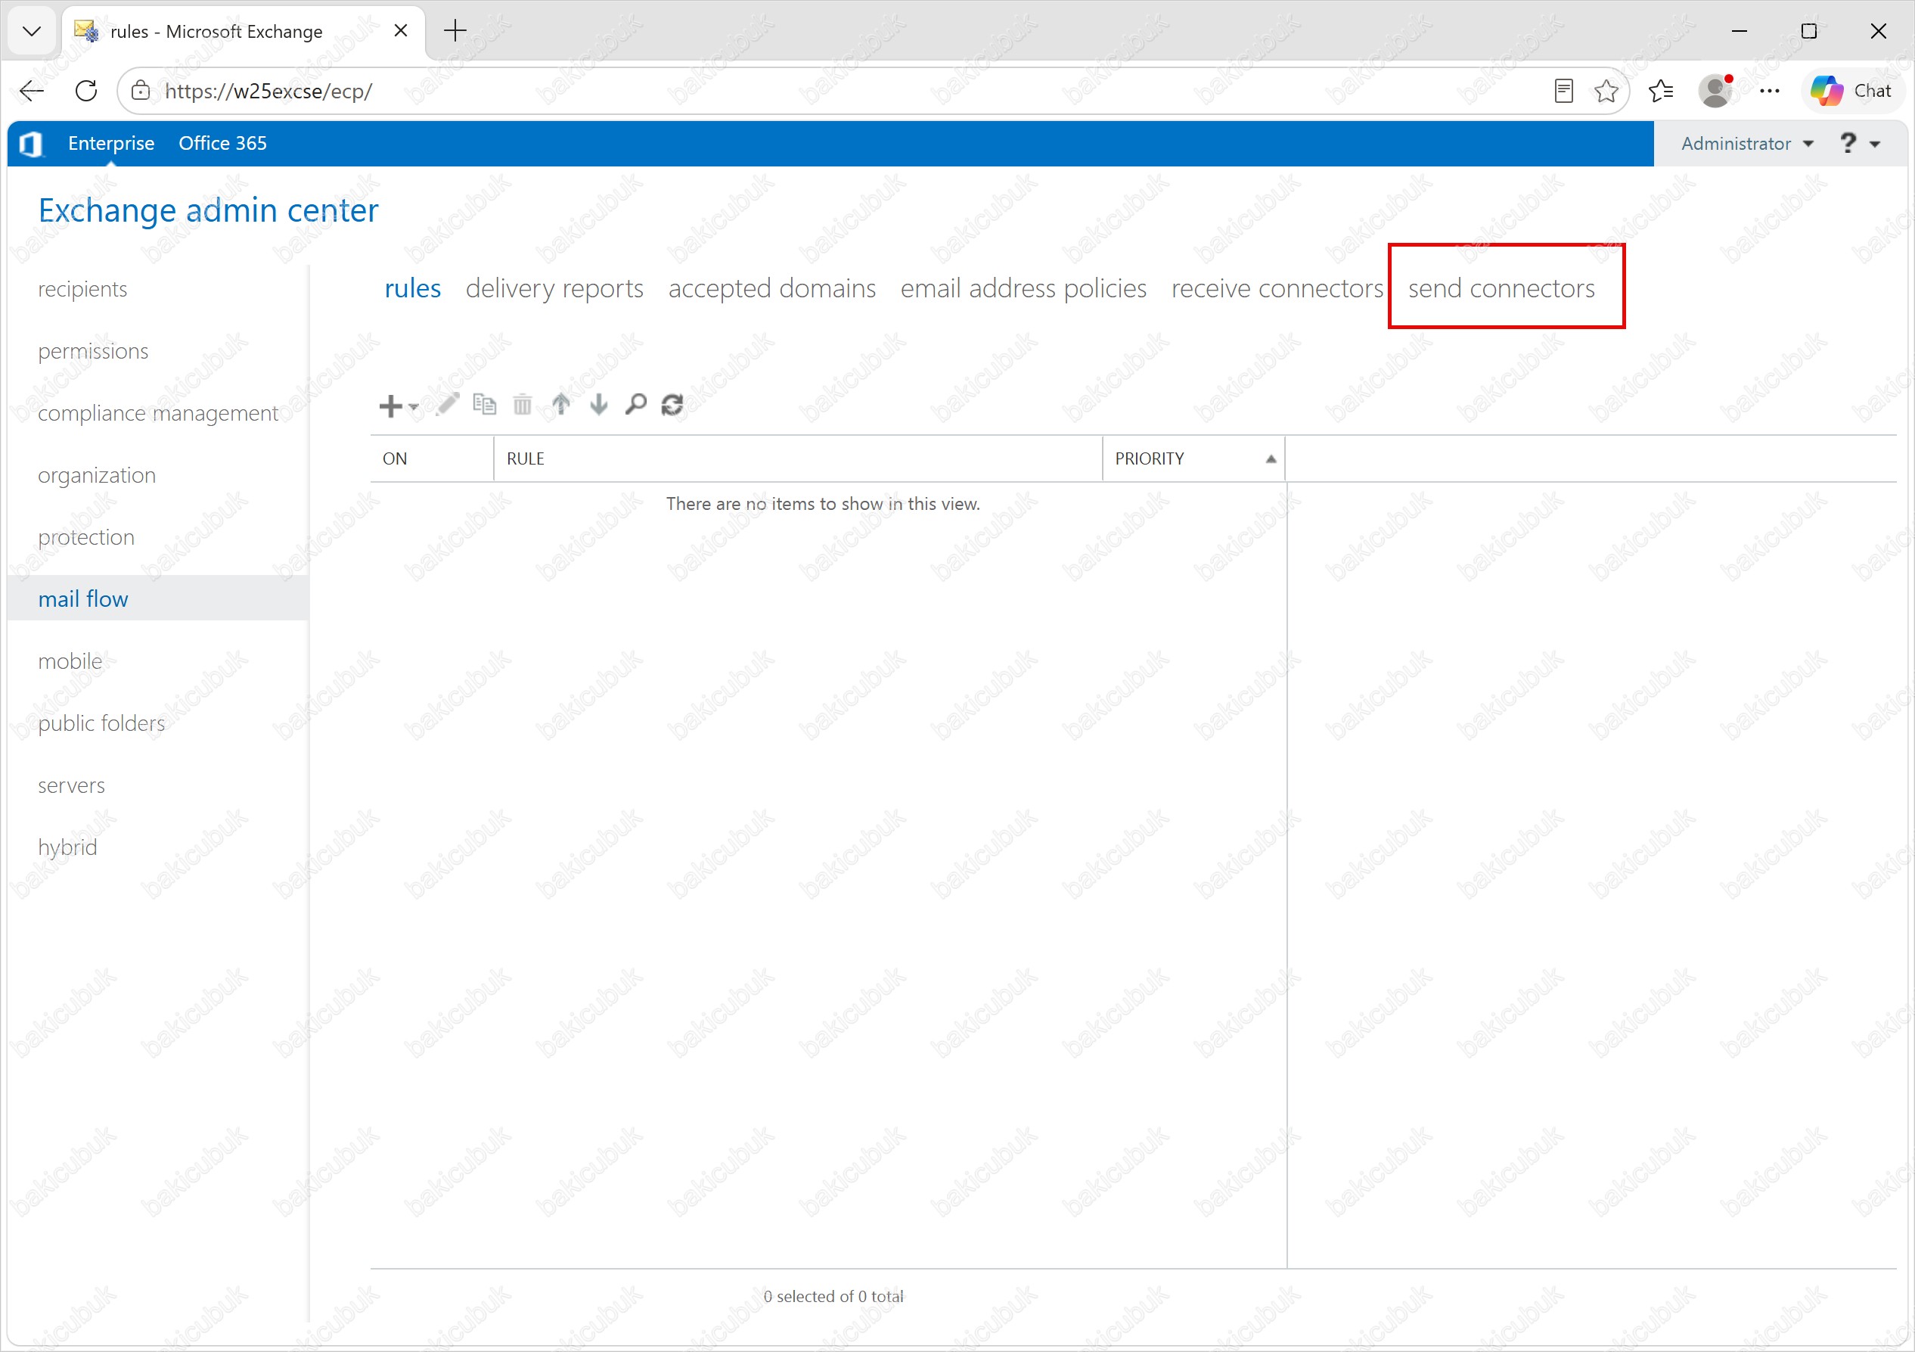Image resolution: width=1915 pixels, height=1352 pixels.
Task: Go to permissions in left navigation
Action: (x=94, y=351)
